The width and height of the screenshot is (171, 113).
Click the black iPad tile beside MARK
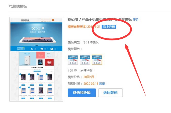[x=41, y=62]
